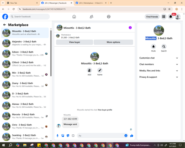Open the Zoany 3-Bed,2-Bath conversation

pyautogui.click(x=25, y=85)
